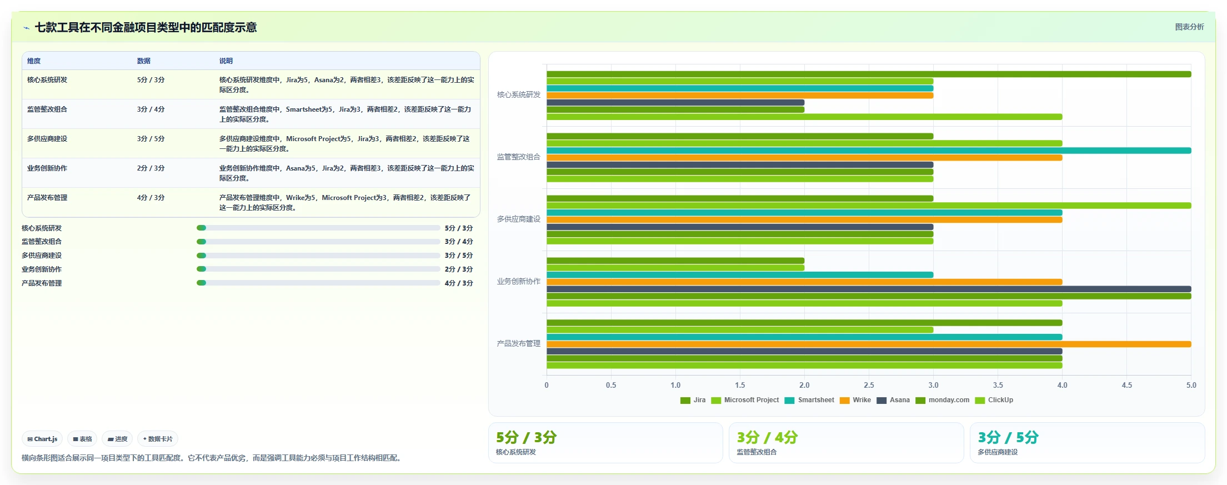
Task: Click the 核心系统研发 chart axis label
Action: (518, 95)
